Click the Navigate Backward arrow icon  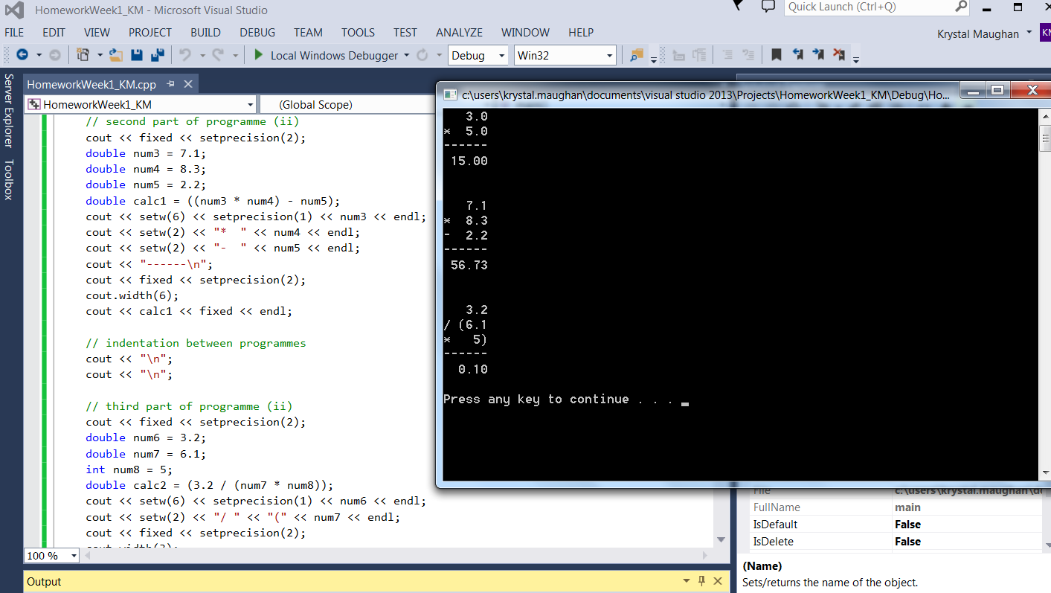(23, 54)
